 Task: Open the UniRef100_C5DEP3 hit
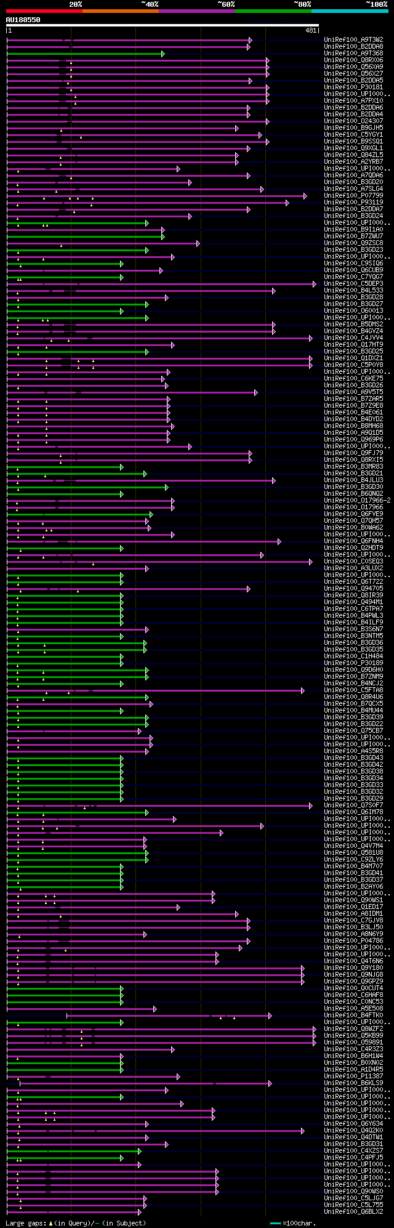point(353,283)
